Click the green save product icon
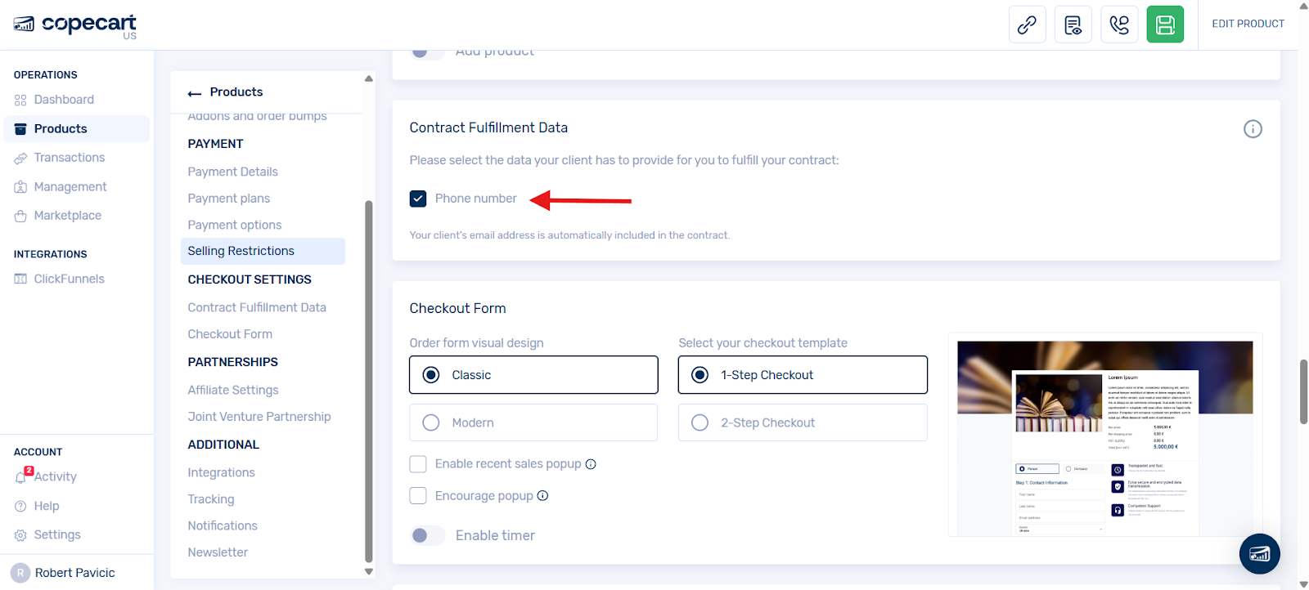Viewport: 1309px width, 590px height. [1165, 25]
